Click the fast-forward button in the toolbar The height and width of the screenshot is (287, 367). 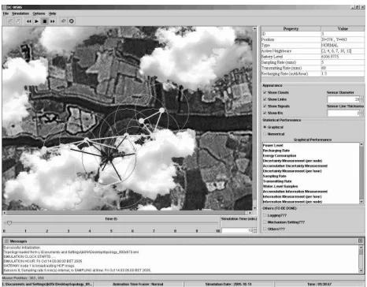coord(53,21)
